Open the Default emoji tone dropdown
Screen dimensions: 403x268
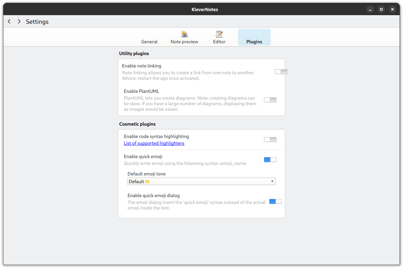tap(201, 182)
